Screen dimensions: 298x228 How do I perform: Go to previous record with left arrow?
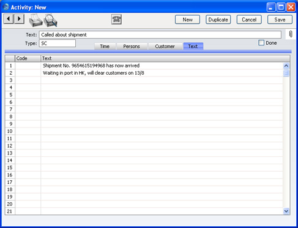(9, 19)
